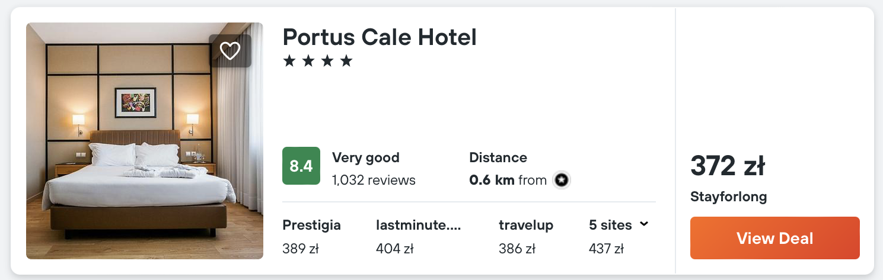
Task: Click the 389 zł Prestigia price
Action: (301, 249)
